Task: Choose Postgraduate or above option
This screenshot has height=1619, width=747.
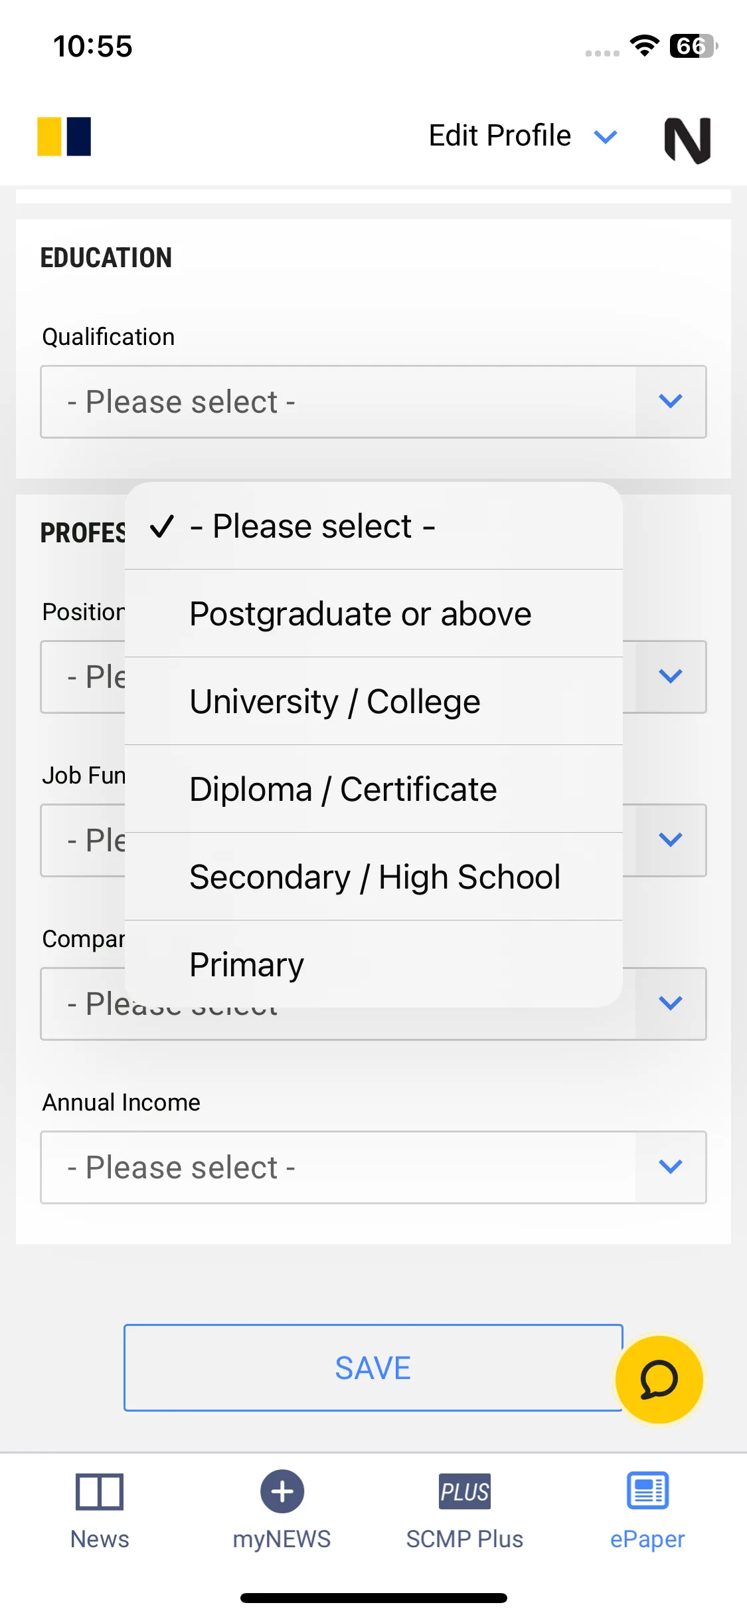Action: (x=373, y=613)
